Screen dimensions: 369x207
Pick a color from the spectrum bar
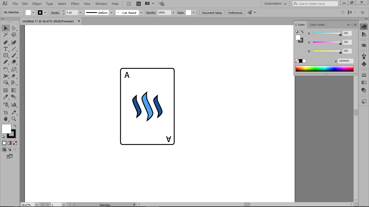tap(324, 69)
